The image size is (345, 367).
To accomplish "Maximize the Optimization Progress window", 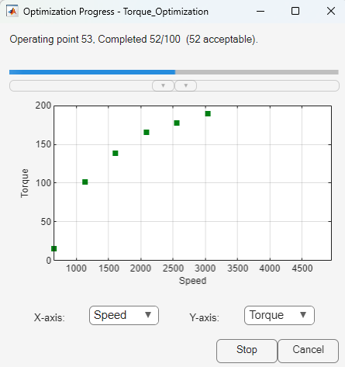I will point(295,12).
